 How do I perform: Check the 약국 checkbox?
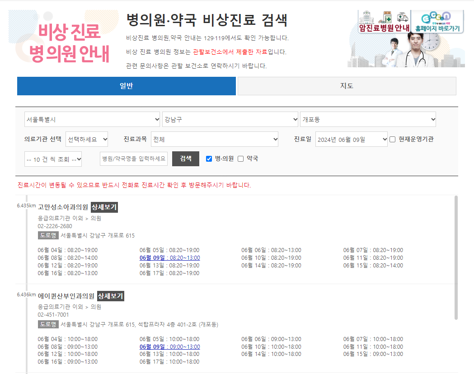(x=240, y=159)
